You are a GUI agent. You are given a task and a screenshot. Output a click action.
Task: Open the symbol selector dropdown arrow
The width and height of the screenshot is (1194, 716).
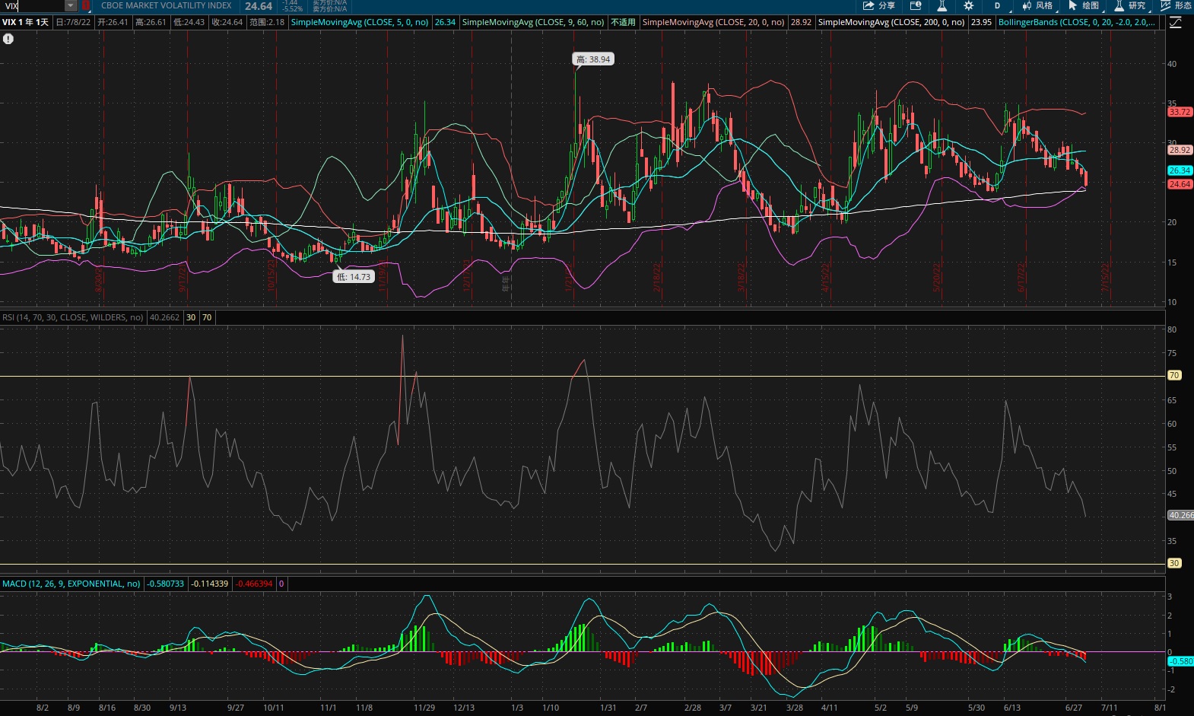point(71,6)
